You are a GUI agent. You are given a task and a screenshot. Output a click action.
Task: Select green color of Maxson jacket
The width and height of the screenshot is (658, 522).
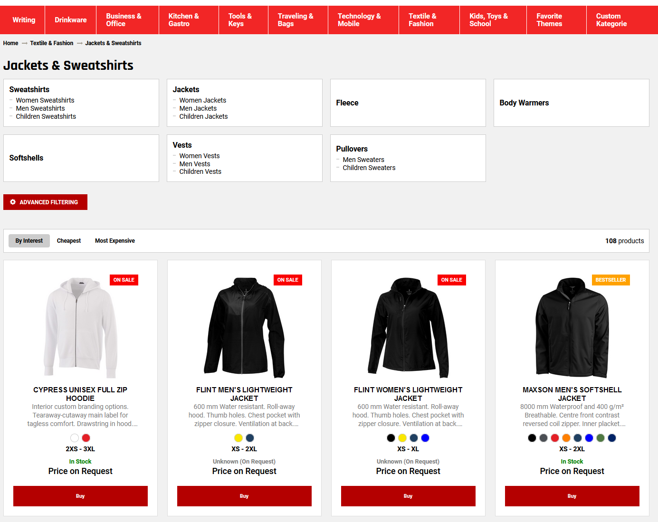pos(601,438)
